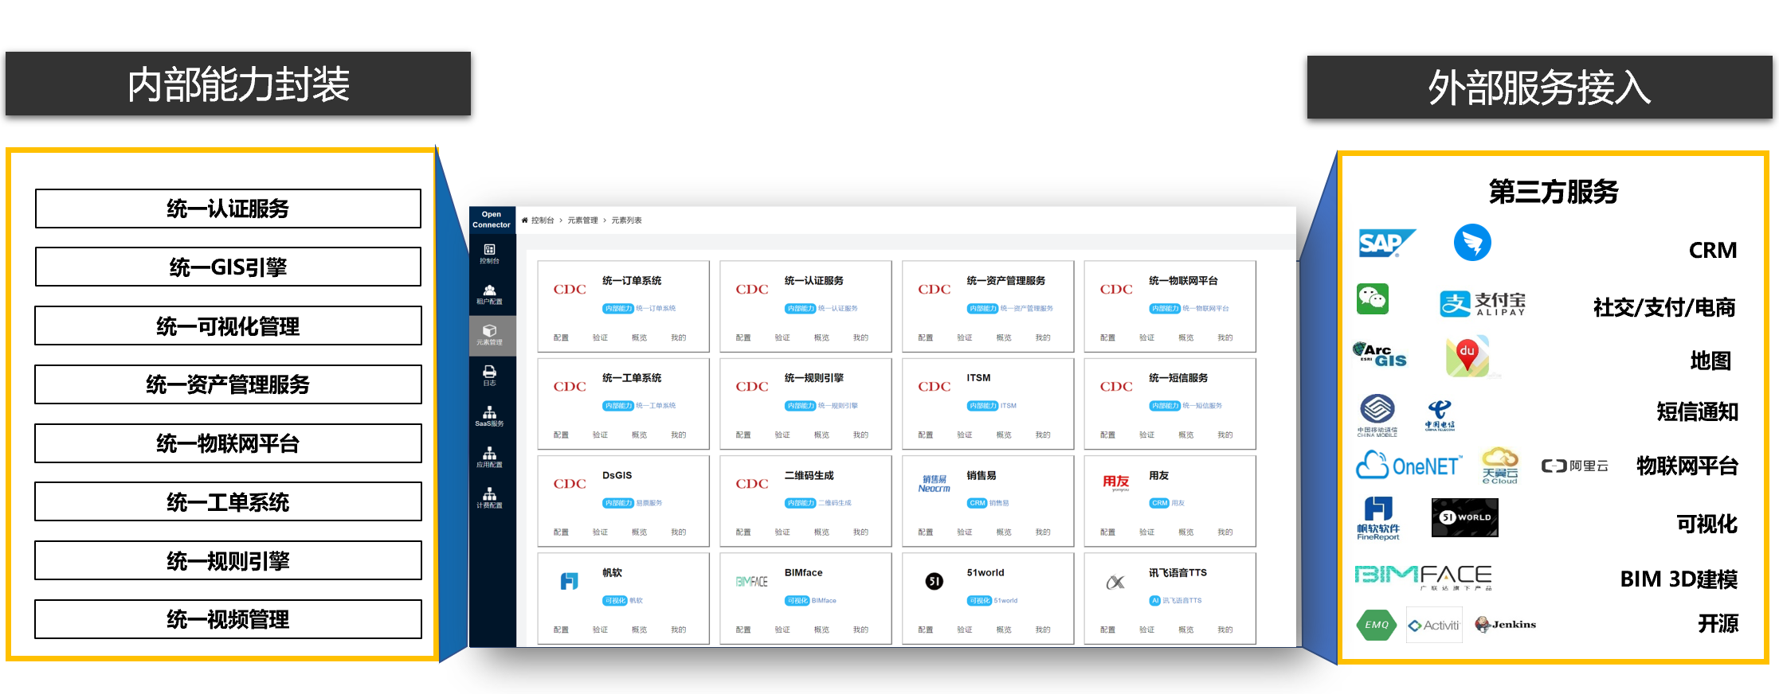Click 配置 on the ITSM card
Image resolution: width=1779 pixels, height=694 pixels.
[x=925, y=435]
